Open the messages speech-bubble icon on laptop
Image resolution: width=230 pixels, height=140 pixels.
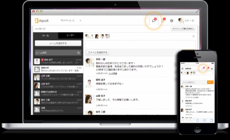click(154, 21)
